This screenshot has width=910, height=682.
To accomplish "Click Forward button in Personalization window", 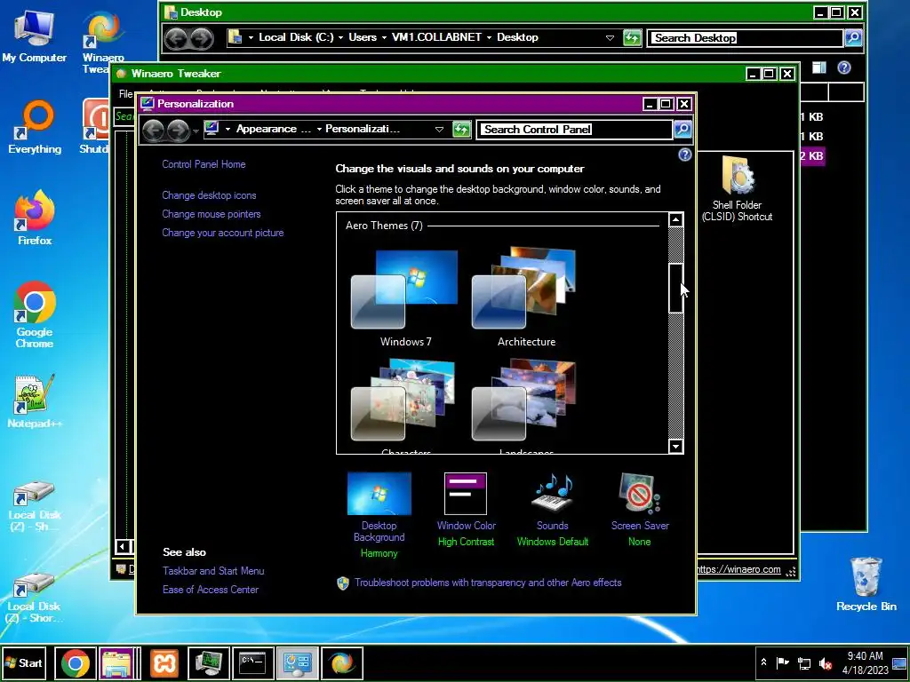I will (x=178, y=130).
